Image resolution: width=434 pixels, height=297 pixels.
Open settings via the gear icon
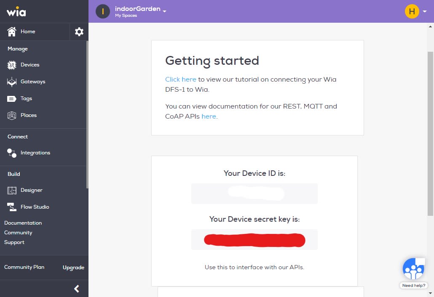coord(79,32)
